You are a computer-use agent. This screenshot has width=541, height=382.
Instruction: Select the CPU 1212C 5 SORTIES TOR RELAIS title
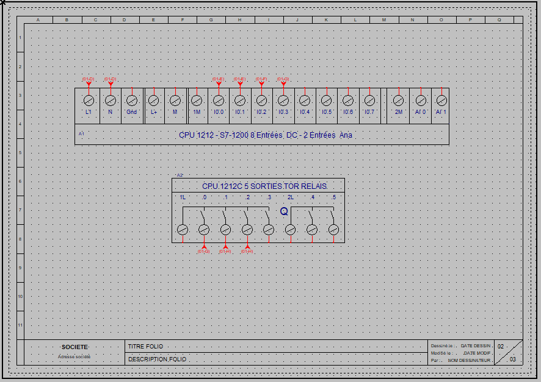point(264,186)
